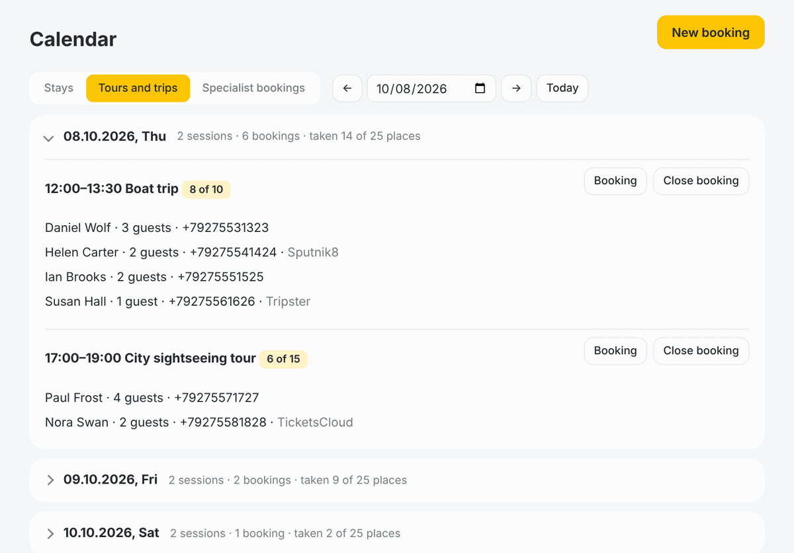Expand the 10.10.2026, Sat day section
The width and height of the screenshot is (794, 553).
click(x=50, y=533)
